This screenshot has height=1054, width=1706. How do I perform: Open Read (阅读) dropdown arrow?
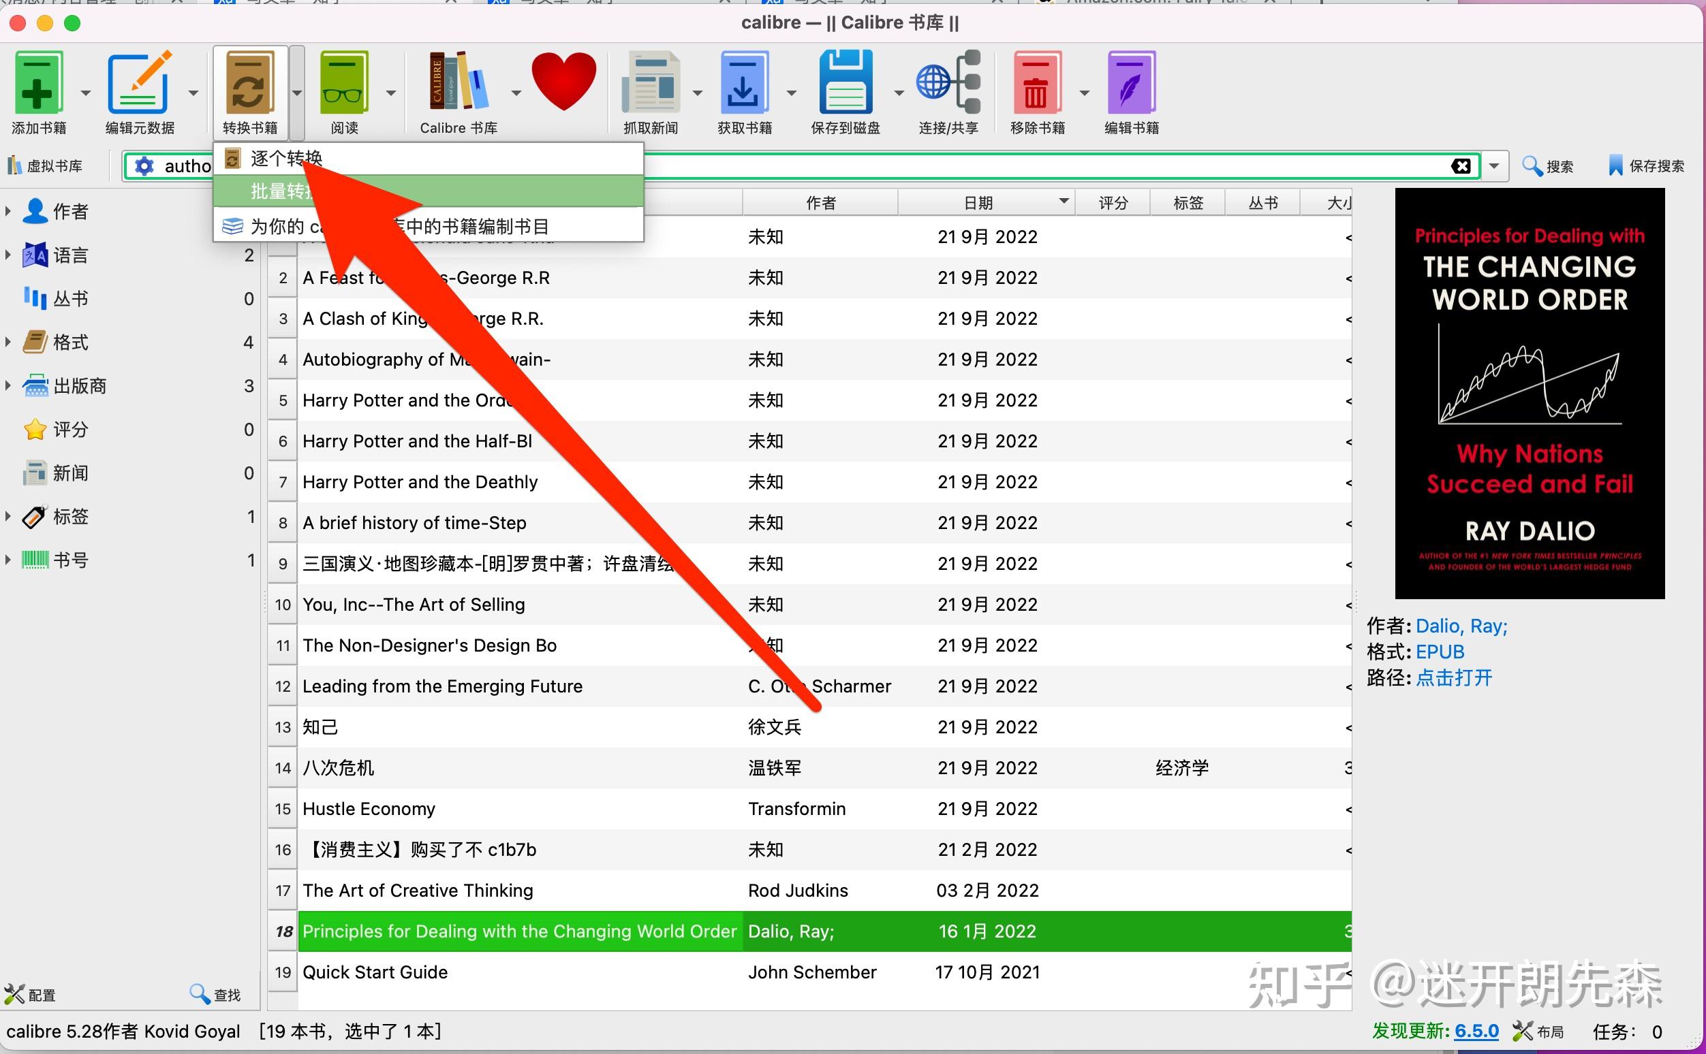[x=390, y=93]
